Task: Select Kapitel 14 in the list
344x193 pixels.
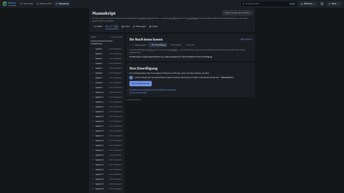Action: [x=107, y=112]
